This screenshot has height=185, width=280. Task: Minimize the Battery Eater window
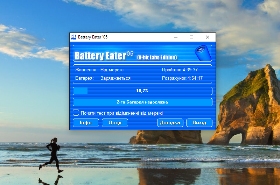(175, 37)
